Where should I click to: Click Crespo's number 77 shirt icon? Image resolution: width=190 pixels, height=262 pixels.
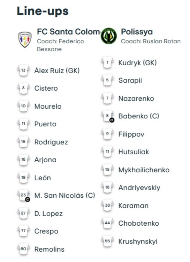[x=23, y=231]
